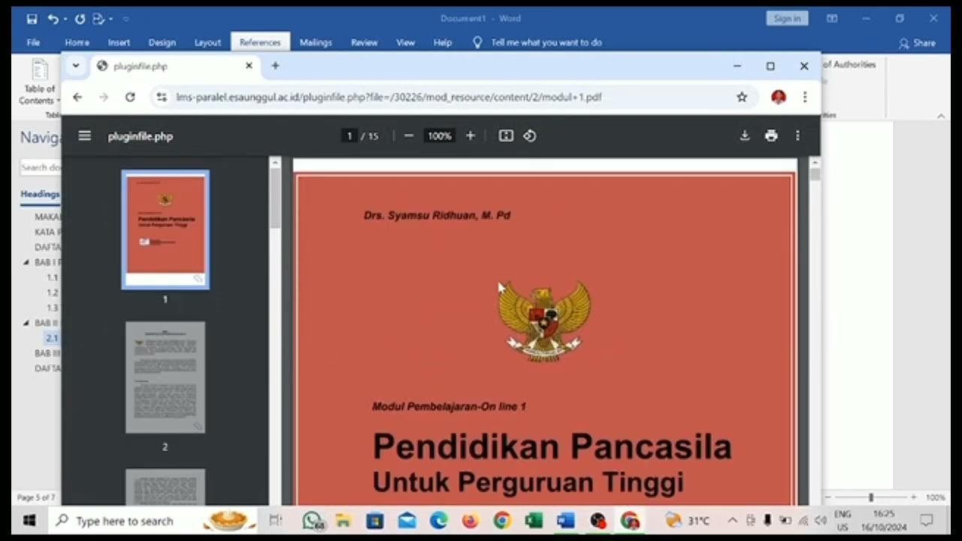The height and width of the screenshot is (541, 962).
Task: Click the Headings tab in Word Navigation pane
Action: pyautogui.click(x=40, y=194)
